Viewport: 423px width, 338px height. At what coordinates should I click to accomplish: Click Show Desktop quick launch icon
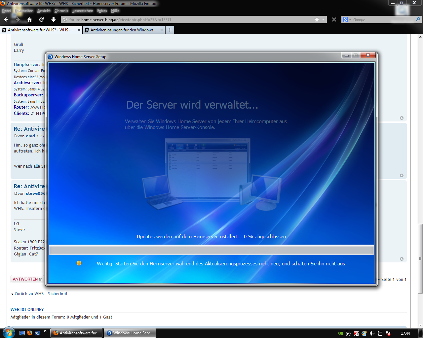[x=22, y=333]
